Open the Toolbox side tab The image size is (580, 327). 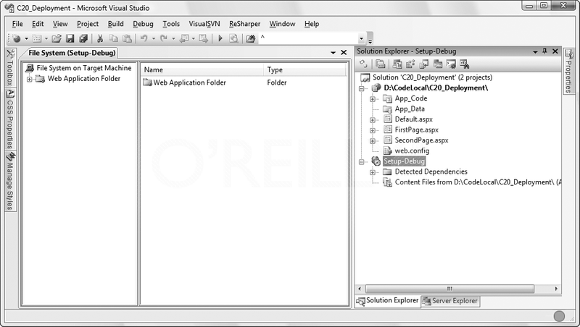click(10, 67)
